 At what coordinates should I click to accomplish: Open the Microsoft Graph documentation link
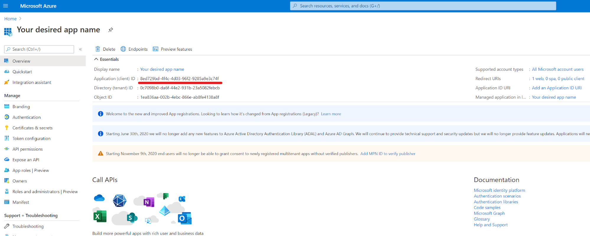(489, 213)
